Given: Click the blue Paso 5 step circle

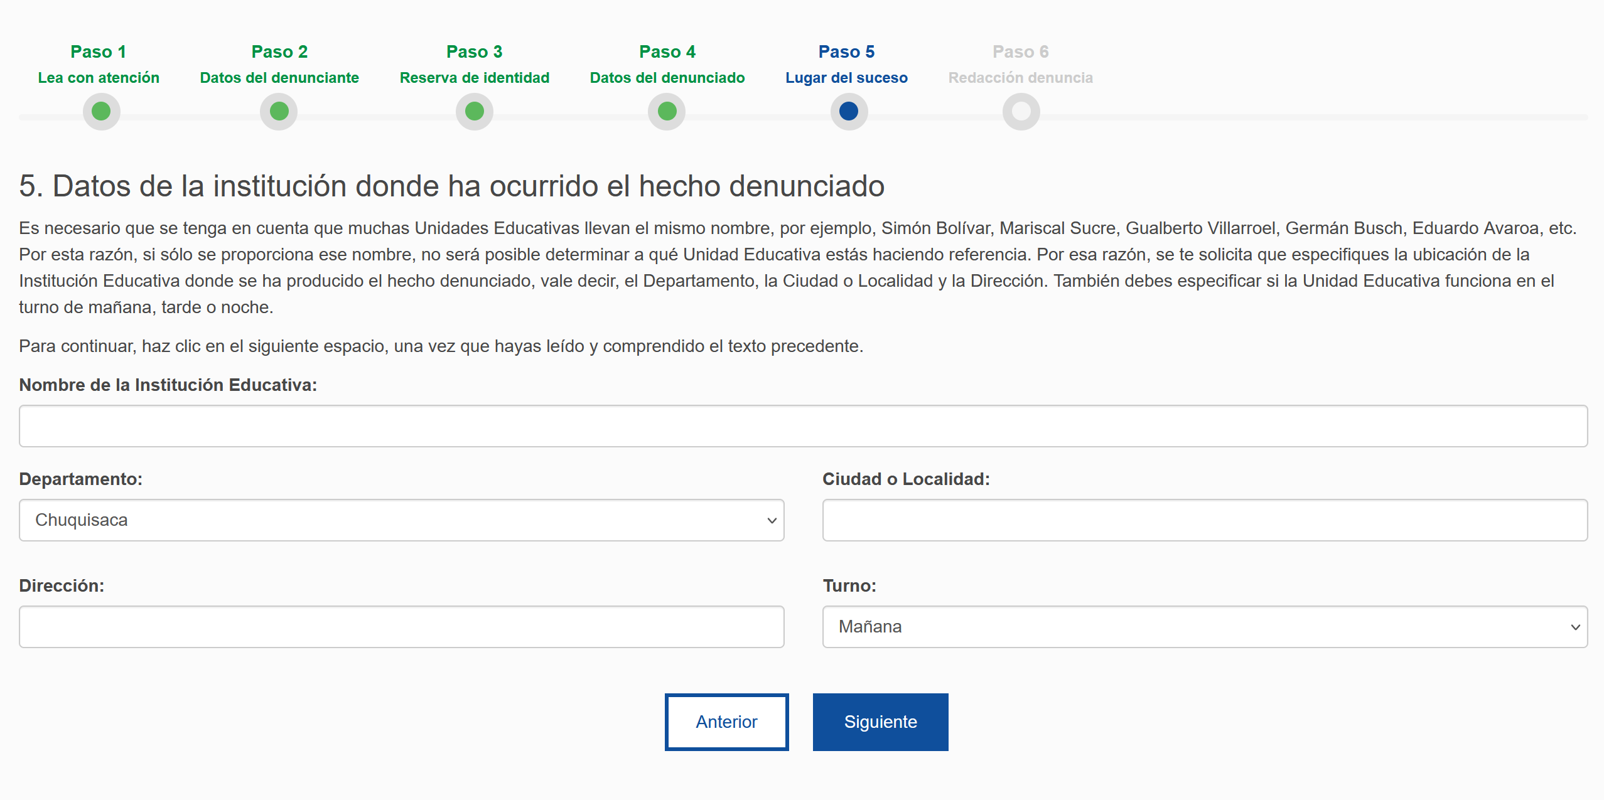Looking at the screenshot, I should click(849, 112).
